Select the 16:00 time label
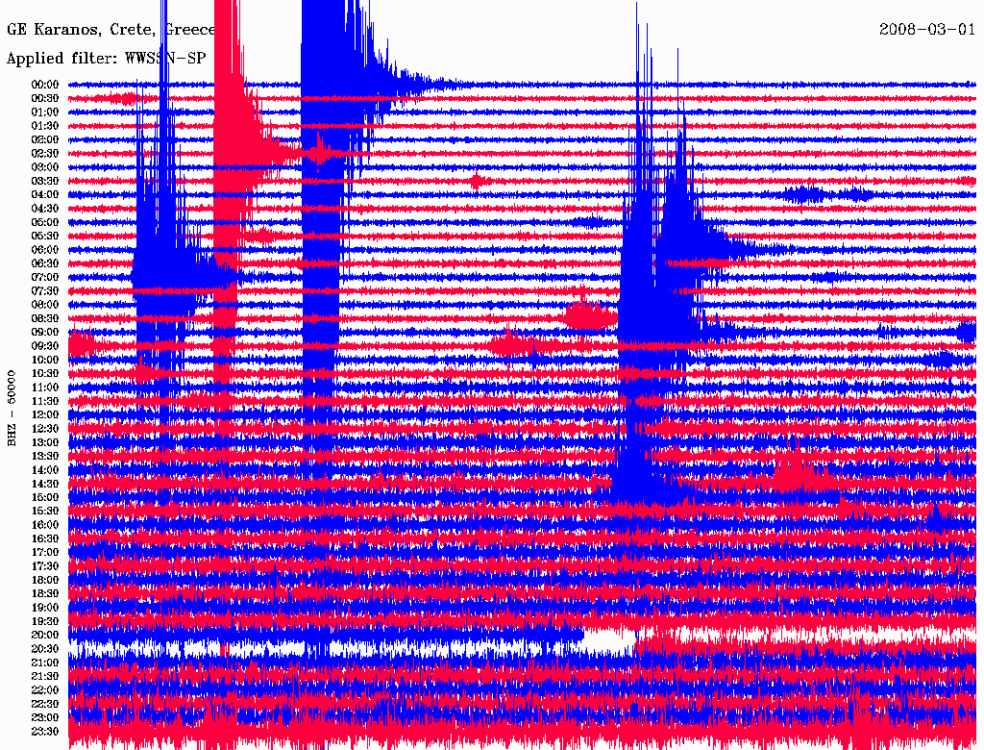The width and height of the screenshot is (984, 750). (x=45, y=525)
